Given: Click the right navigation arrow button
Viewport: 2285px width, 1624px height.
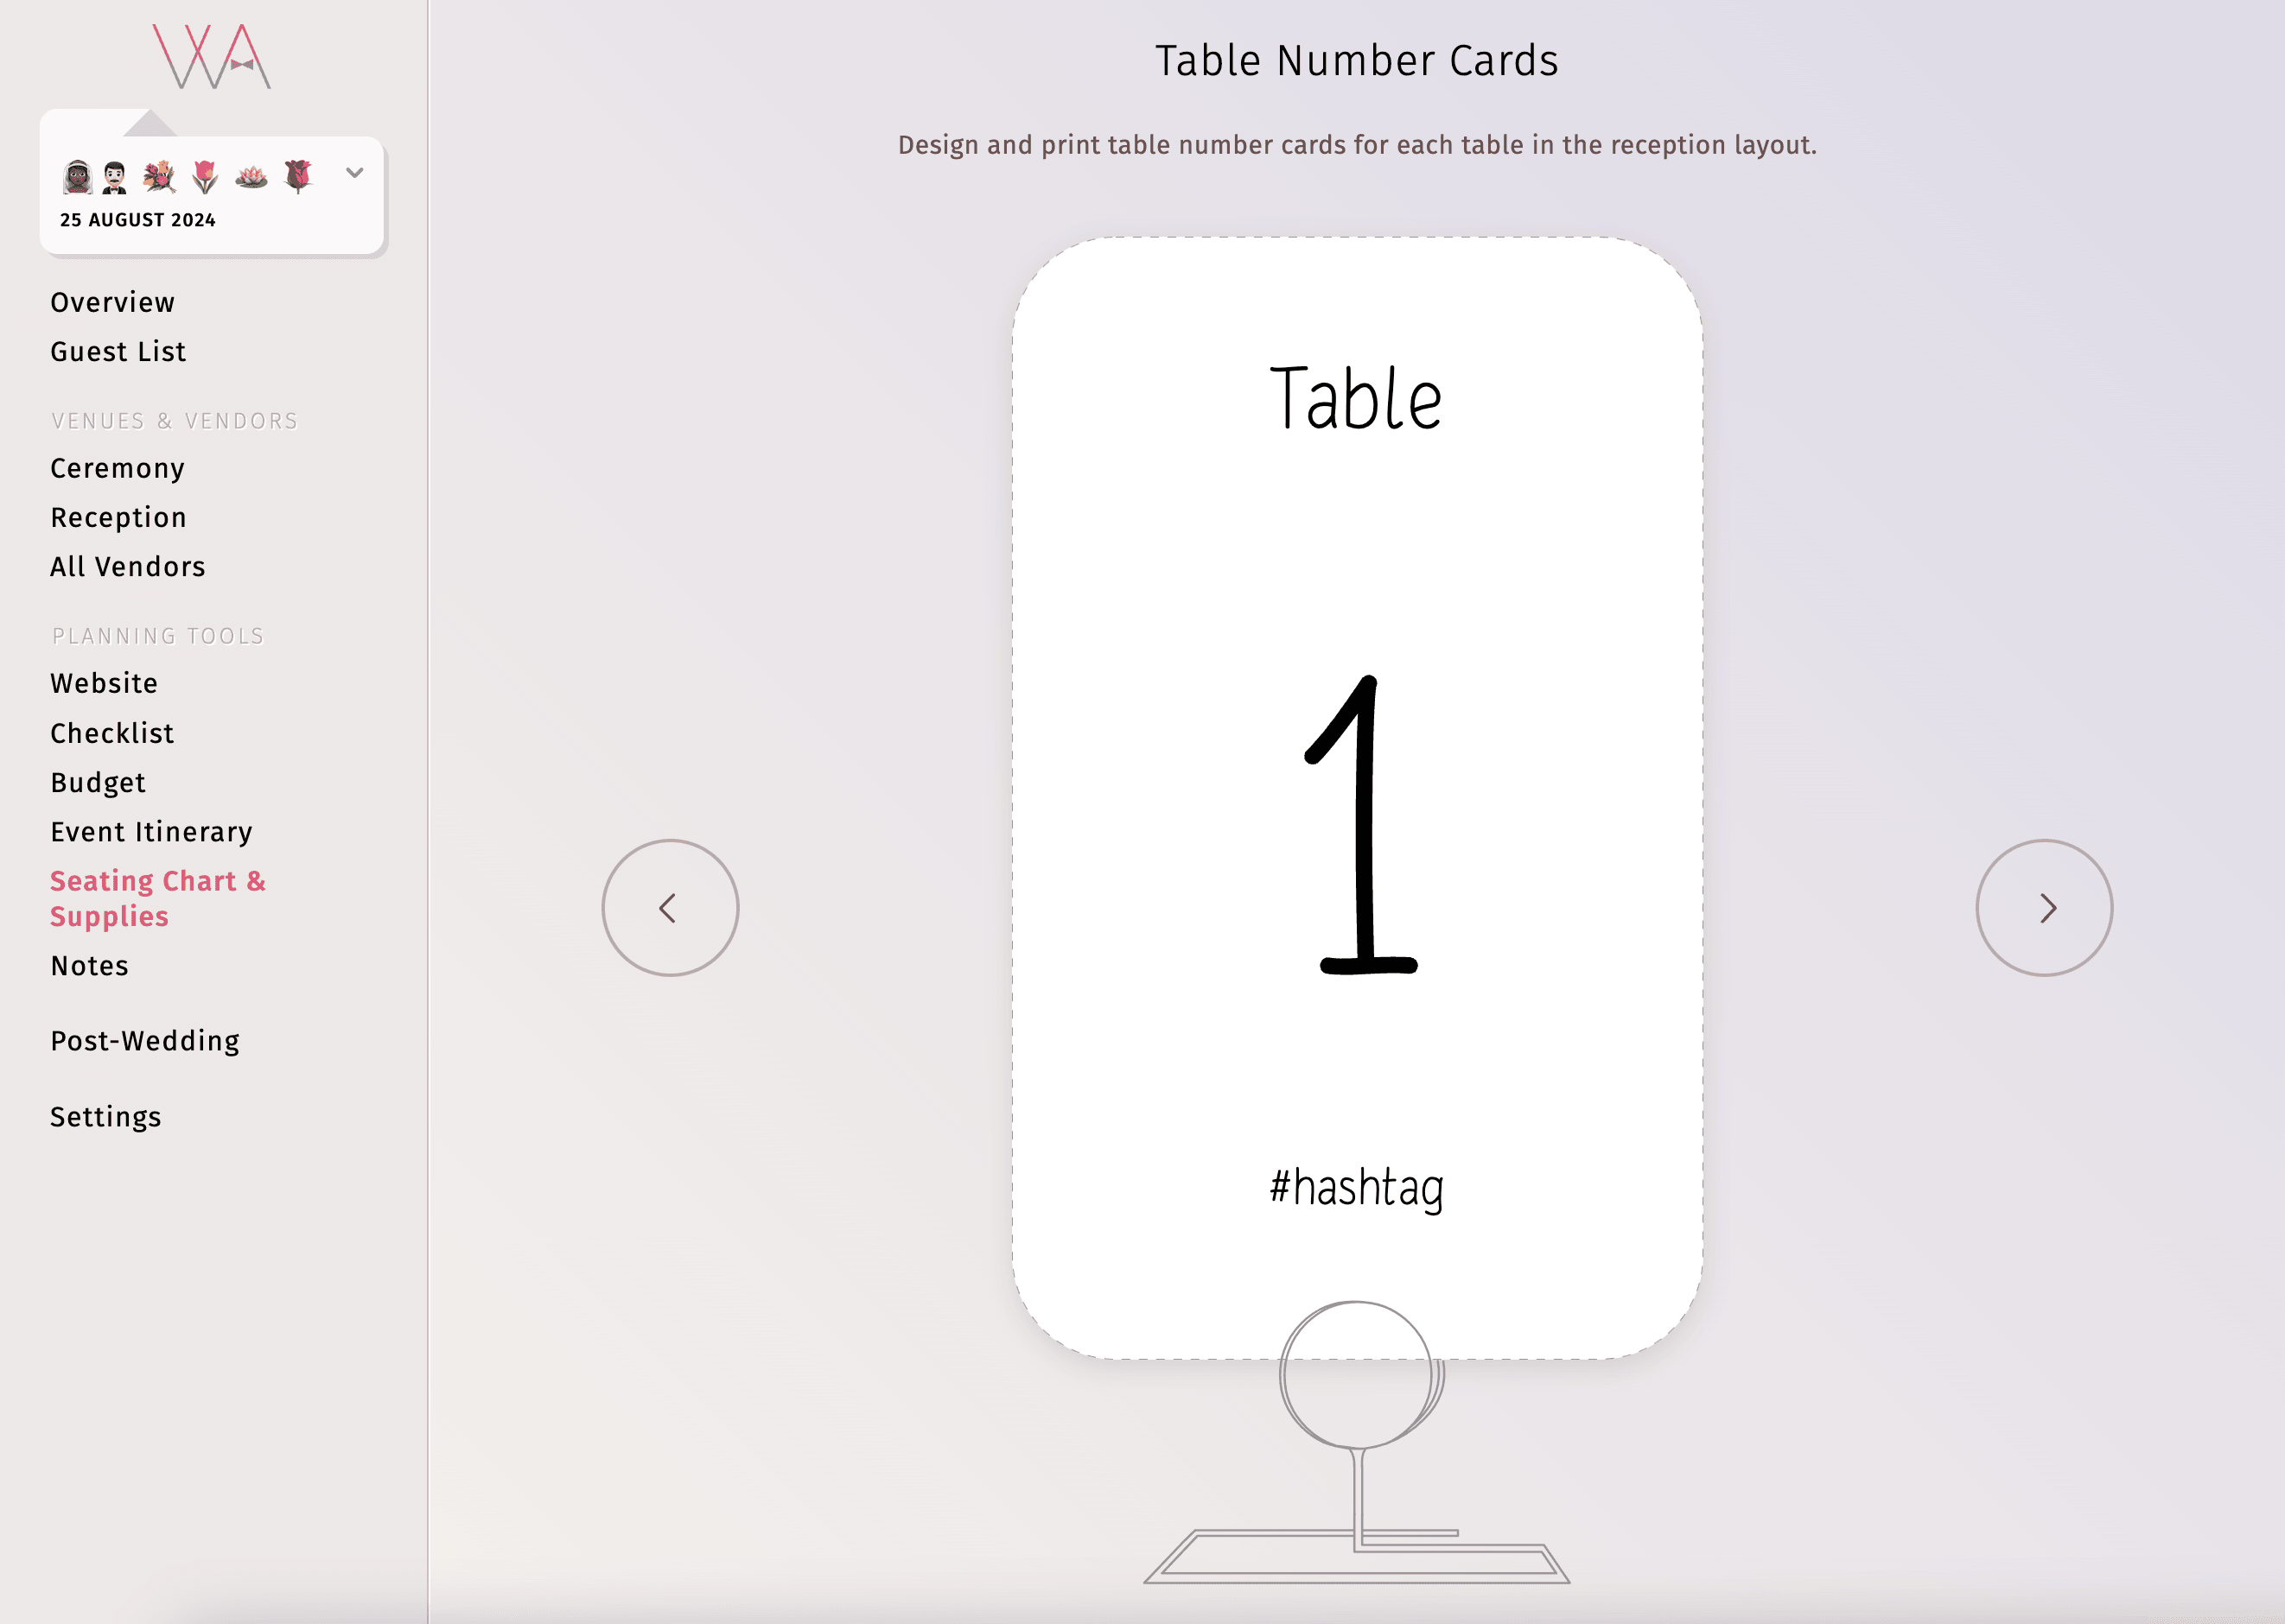Looking at the screenshot, I should tap(2044, 907).
